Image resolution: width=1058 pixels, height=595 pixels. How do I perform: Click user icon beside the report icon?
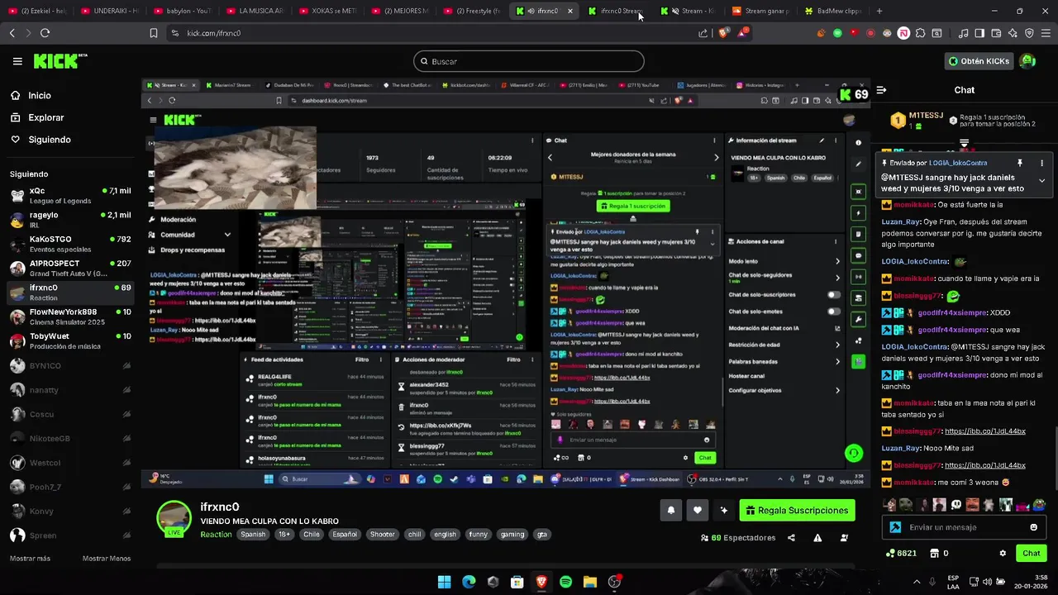[844, 538]
